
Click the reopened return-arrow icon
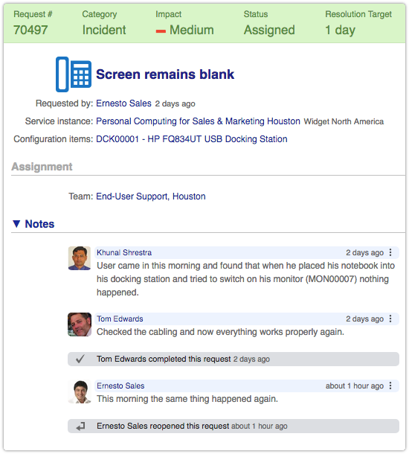(80, 426)
